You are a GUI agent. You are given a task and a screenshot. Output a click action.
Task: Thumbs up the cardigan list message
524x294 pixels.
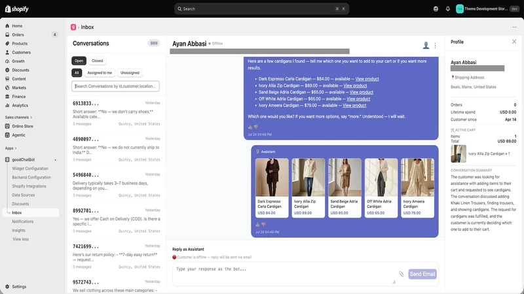click(x=250, y=127)
